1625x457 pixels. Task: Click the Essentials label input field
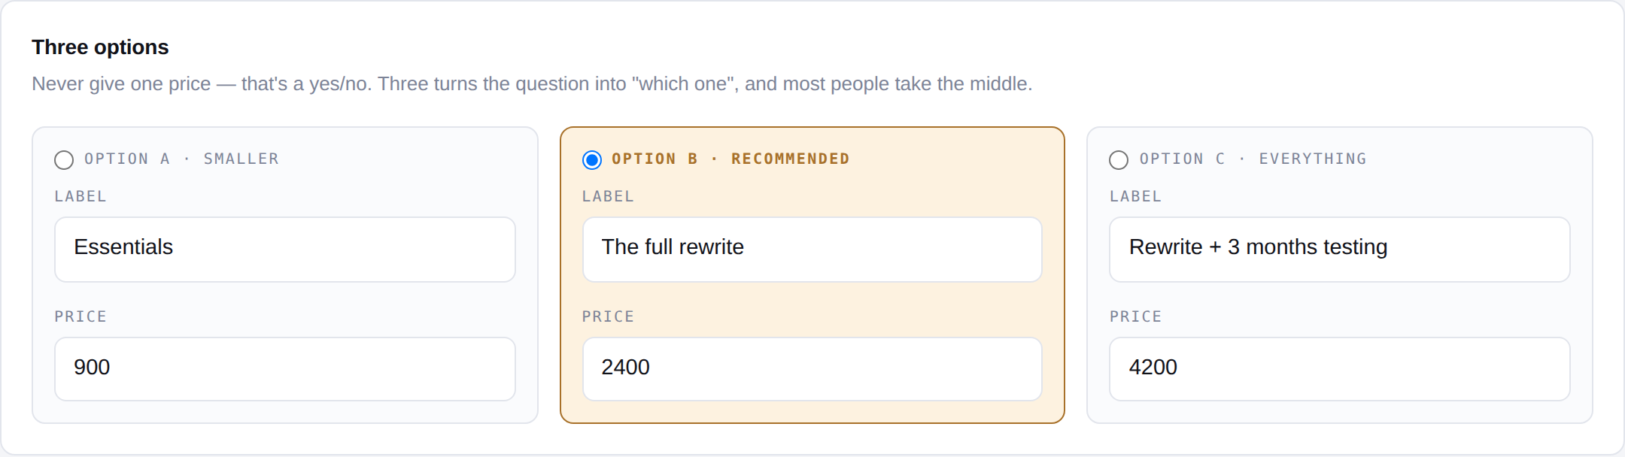285,250
